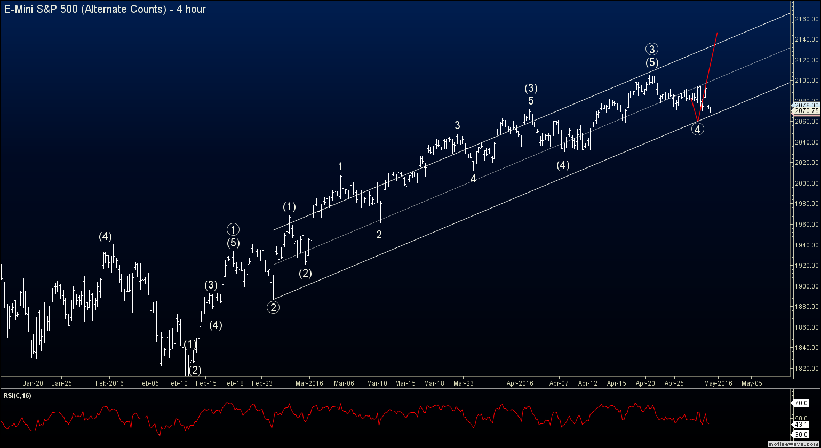Click the 1840.00 price axis label
Viewport: 821px width, 448px height.
click(806, 348)
